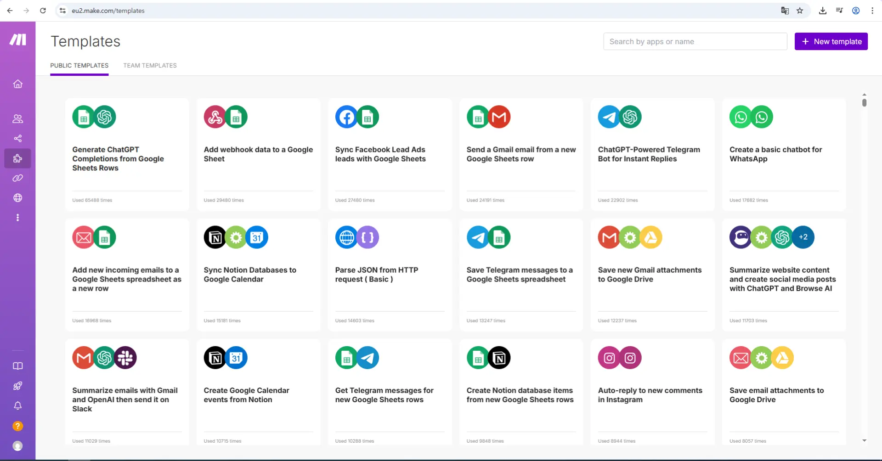Open the More three-dots icon in sidebar

coord(17,218)
